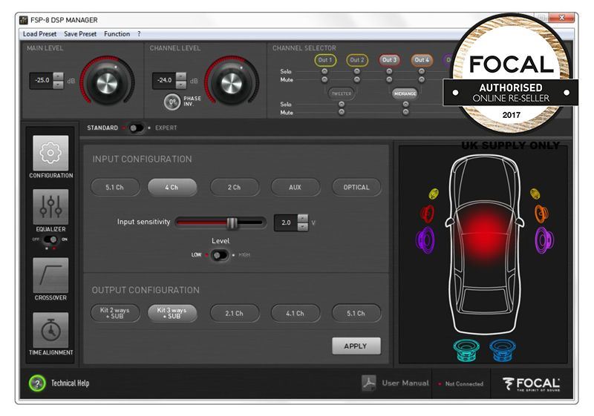Open the Equalizer sliders icon

(50, 206)
